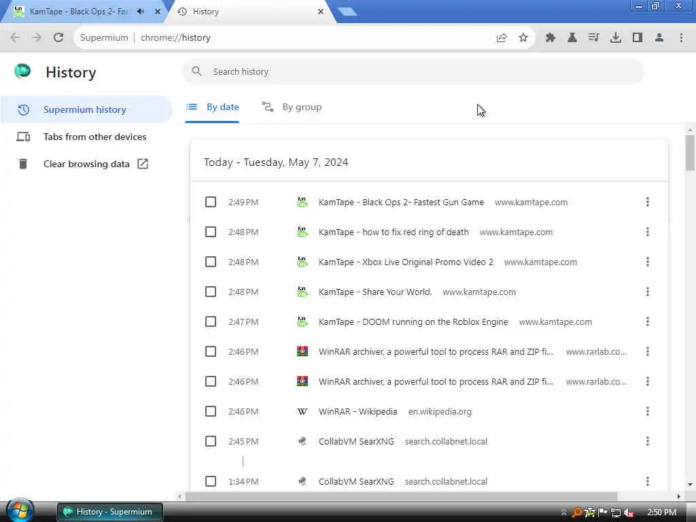
Task: Click the network icon in the system tray
Action: click(616, 512)
